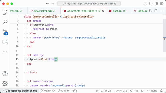Open the Accounts icon

(x=5, y=73)
